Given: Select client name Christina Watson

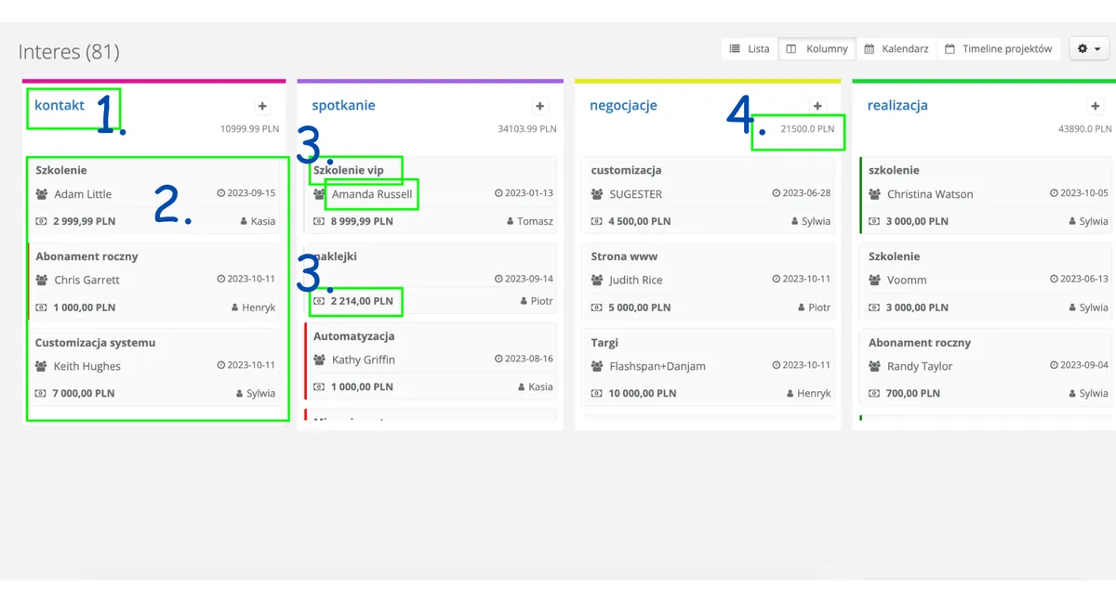Looking at the screenshot, I should (x=930, y=194).
